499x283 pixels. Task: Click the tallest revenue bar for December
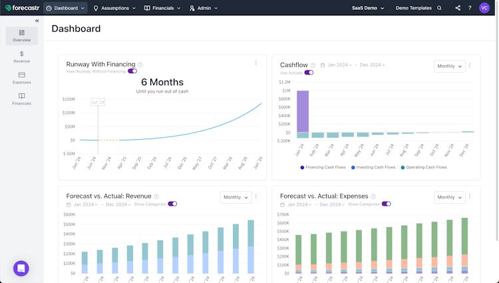[251, 247]
